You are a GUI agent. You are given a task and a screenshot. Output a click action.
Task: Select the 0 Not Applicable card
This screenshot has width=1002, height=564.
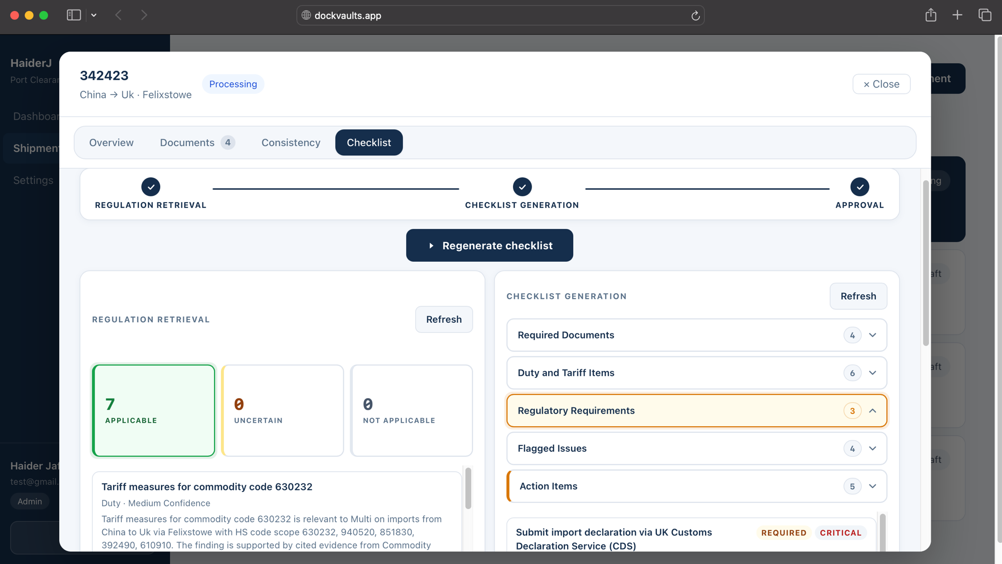tap(411, 411)
